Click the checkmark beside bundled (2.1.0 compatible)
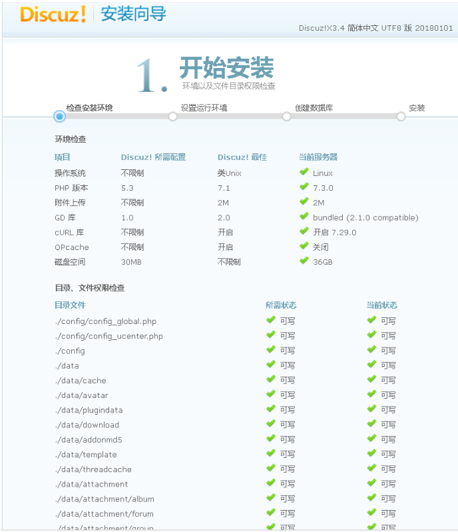This screenshot has width=458, height=532. tap(304, 216)
